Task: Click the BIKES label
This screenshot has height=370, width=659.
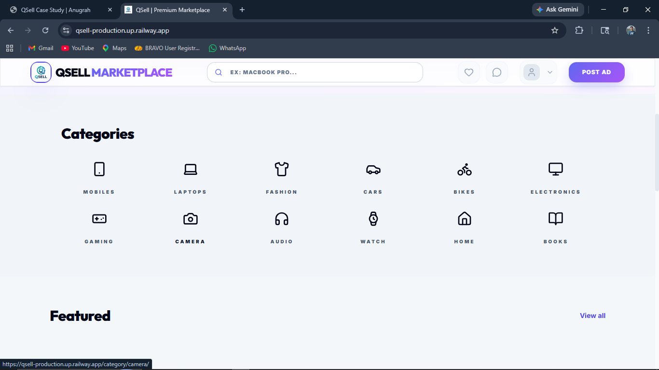Action: point(464,192)
